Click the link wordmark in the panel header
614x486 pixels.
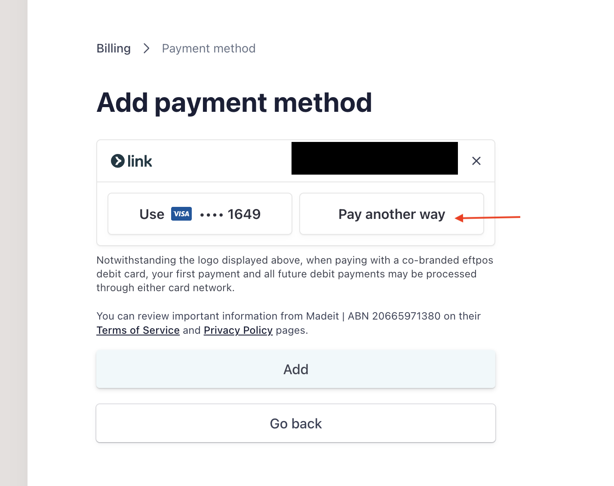click(139, 160)
